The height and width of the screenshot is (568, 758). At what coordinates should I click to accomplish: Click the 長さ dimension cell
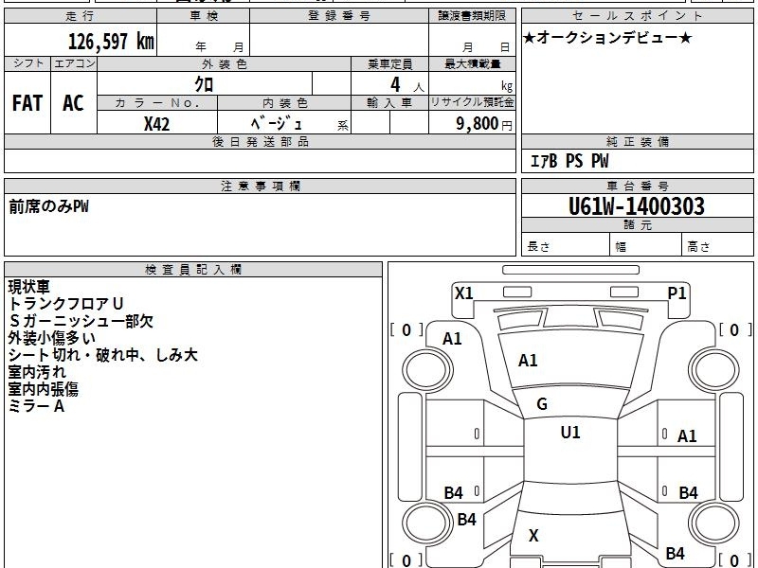[x=565, y=245]
